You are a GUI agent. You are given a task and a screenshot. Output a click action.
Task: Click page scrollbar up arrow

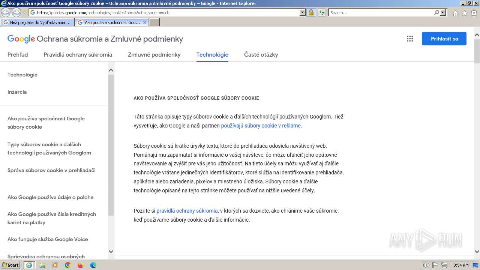(477, 35)
